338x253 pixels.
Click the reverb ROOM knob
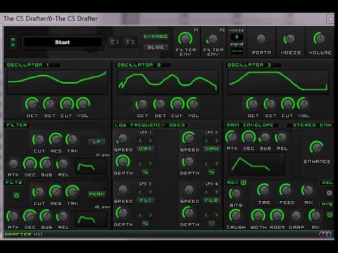tap(277, 216)
